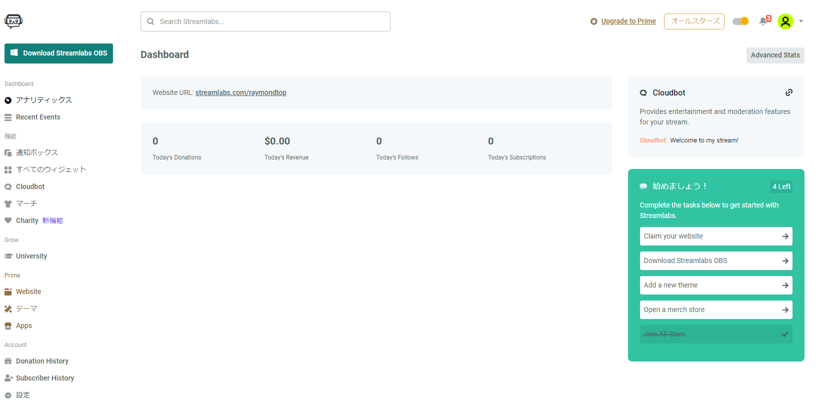Click the University label in sidebar
The height and width of the screenshot is (407, 822).
click(31, 256)
